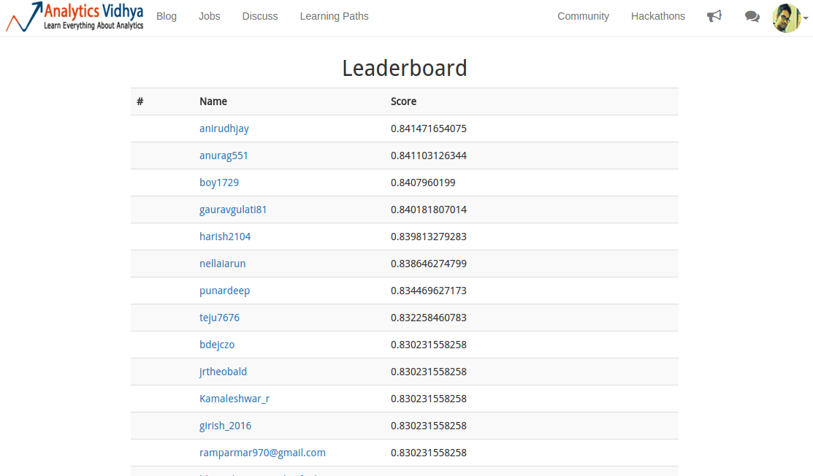Select the teju7676 link
Image resolution: width=813 pixels, height=476 pixels.
(219, 318)
